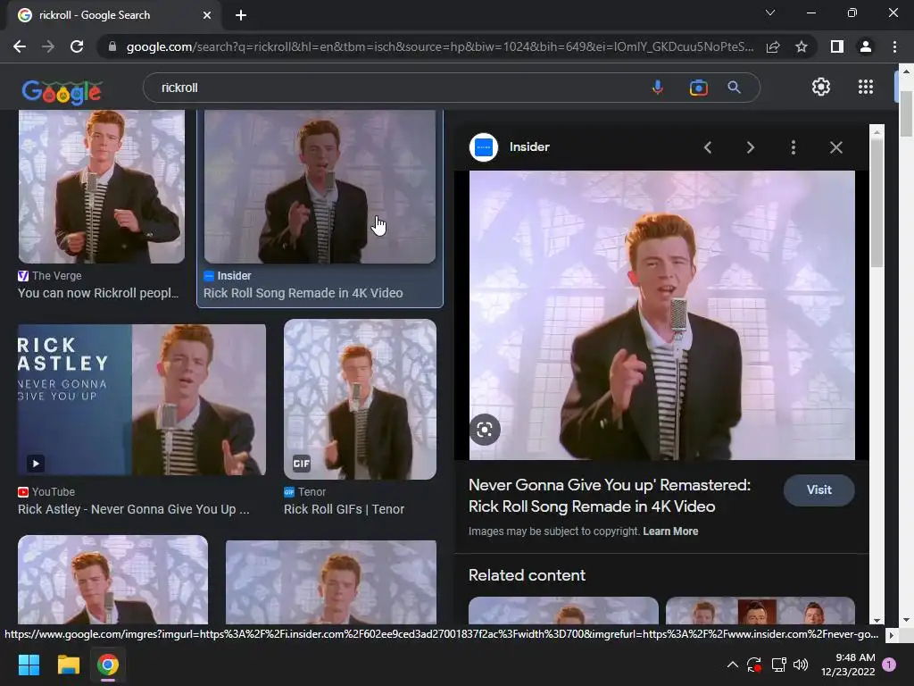Open File Explorer from taskbar
The height and width of the screenshot is (686, 914).
pyautogui.click(x=68, y=665)
